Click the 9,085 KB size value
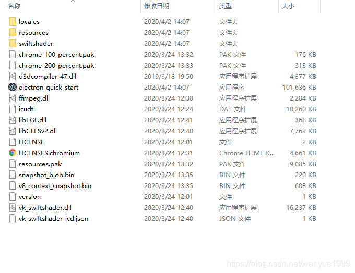 pos(303,164)
